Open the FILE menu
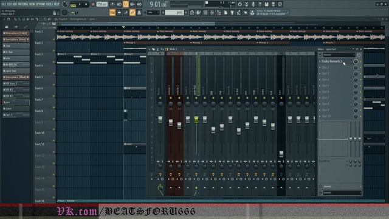Image resolution: width=389 pixels, height=219 pixels. (4, 4)
